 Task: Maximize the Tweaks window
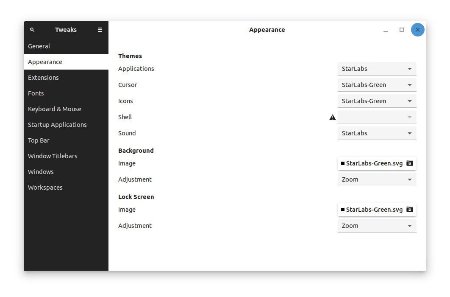[x=402, y=30]
